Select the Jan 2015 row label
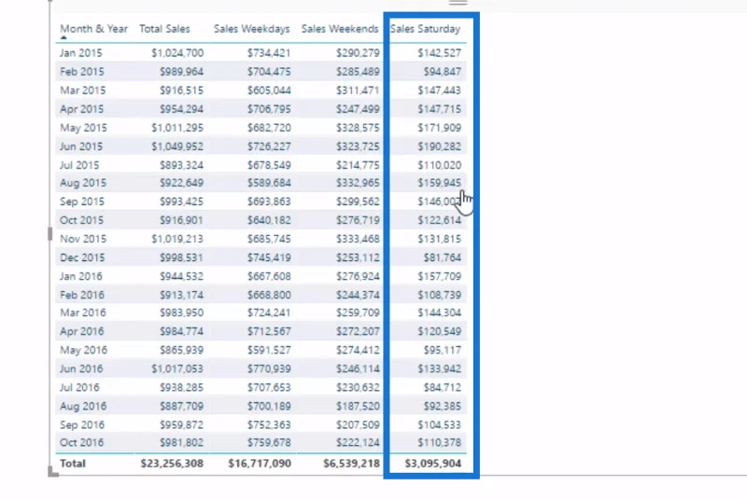747x500 pixels. pos(81,53)
